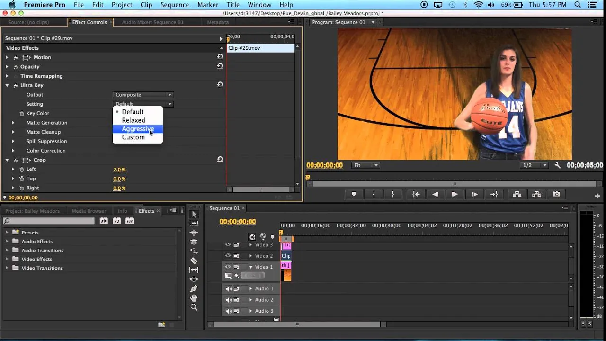Click the Mark In button
The height and width of the screenshot is (341, 606).
pyautogui.click(x=374, y=194)
